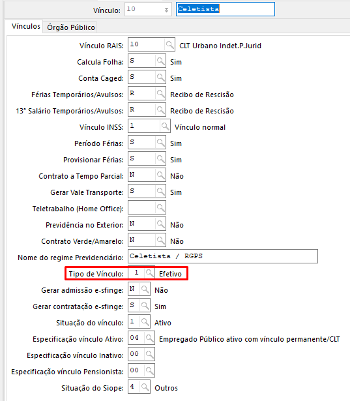Viewport: 350px width, 401px height.
Task: Open lookup for Gerar Vale Transporte
Action: pyautogui.click(x=160, y=191)
